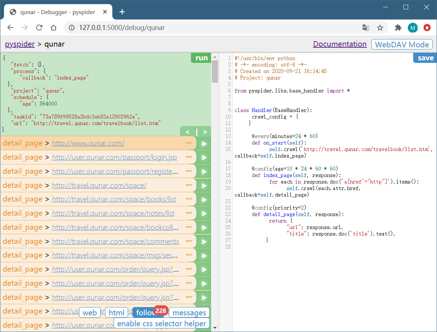Open browser extensions puzzle icon
Image resolution: width=437 pixels, height=332 pixels.
398,28
